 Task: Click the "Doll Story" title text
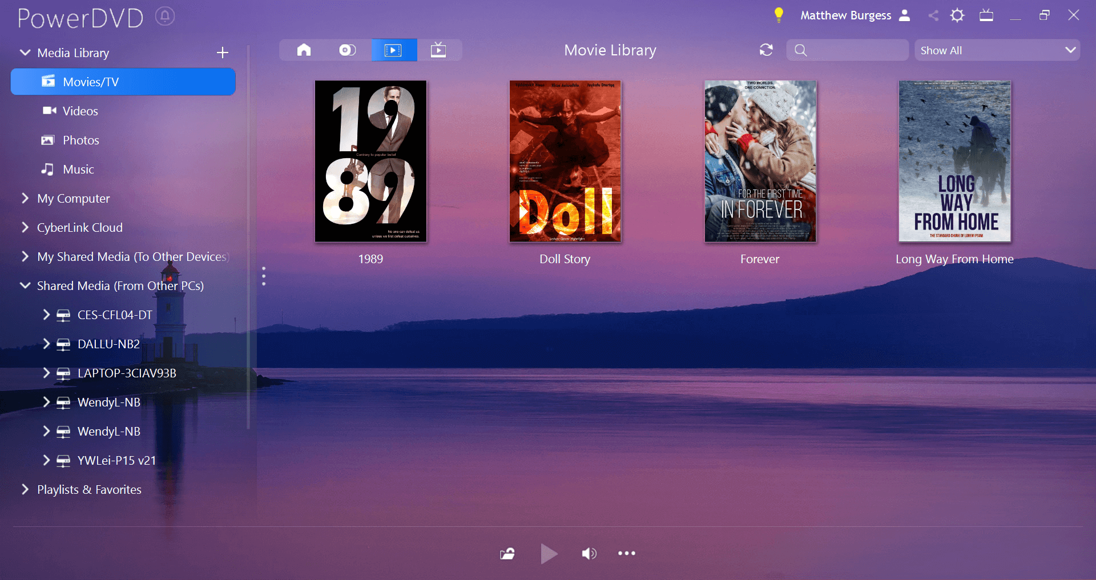pyautogui.click(x=565, y=259)
